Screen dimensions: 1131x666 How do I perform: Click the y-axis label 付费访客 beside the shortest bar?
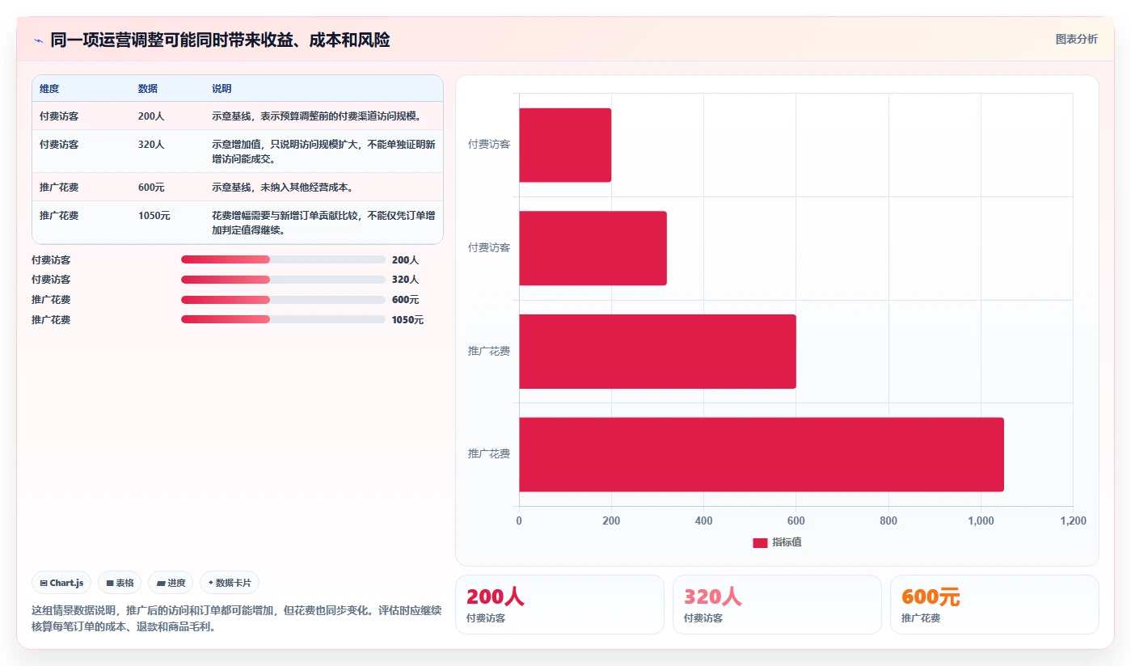pos(489,145)
